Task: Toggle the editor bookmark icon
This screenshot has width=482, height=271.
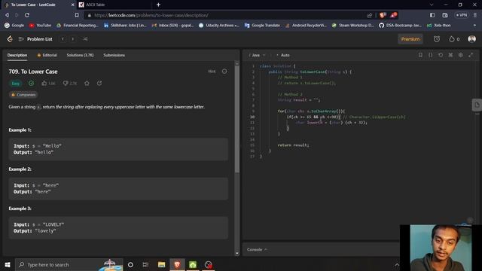Action: point(420,55)
